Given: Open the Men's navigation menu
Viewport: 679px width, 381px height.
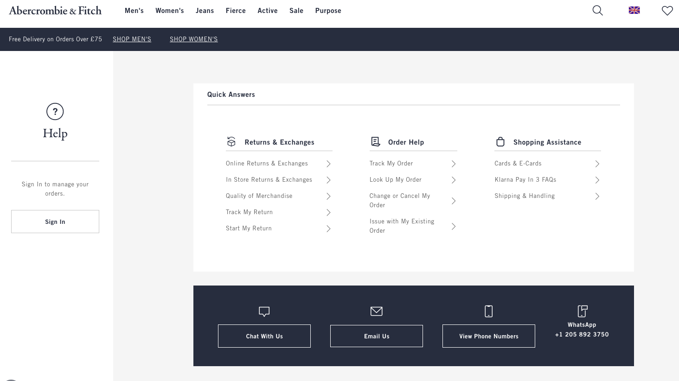Looking at the screenshot, I should point(134,10).
